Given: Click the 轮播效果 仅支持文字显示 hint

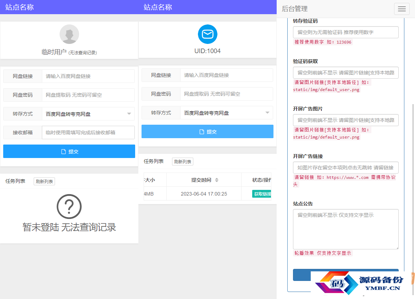Looking at the screenshot, I should [323, 253].
